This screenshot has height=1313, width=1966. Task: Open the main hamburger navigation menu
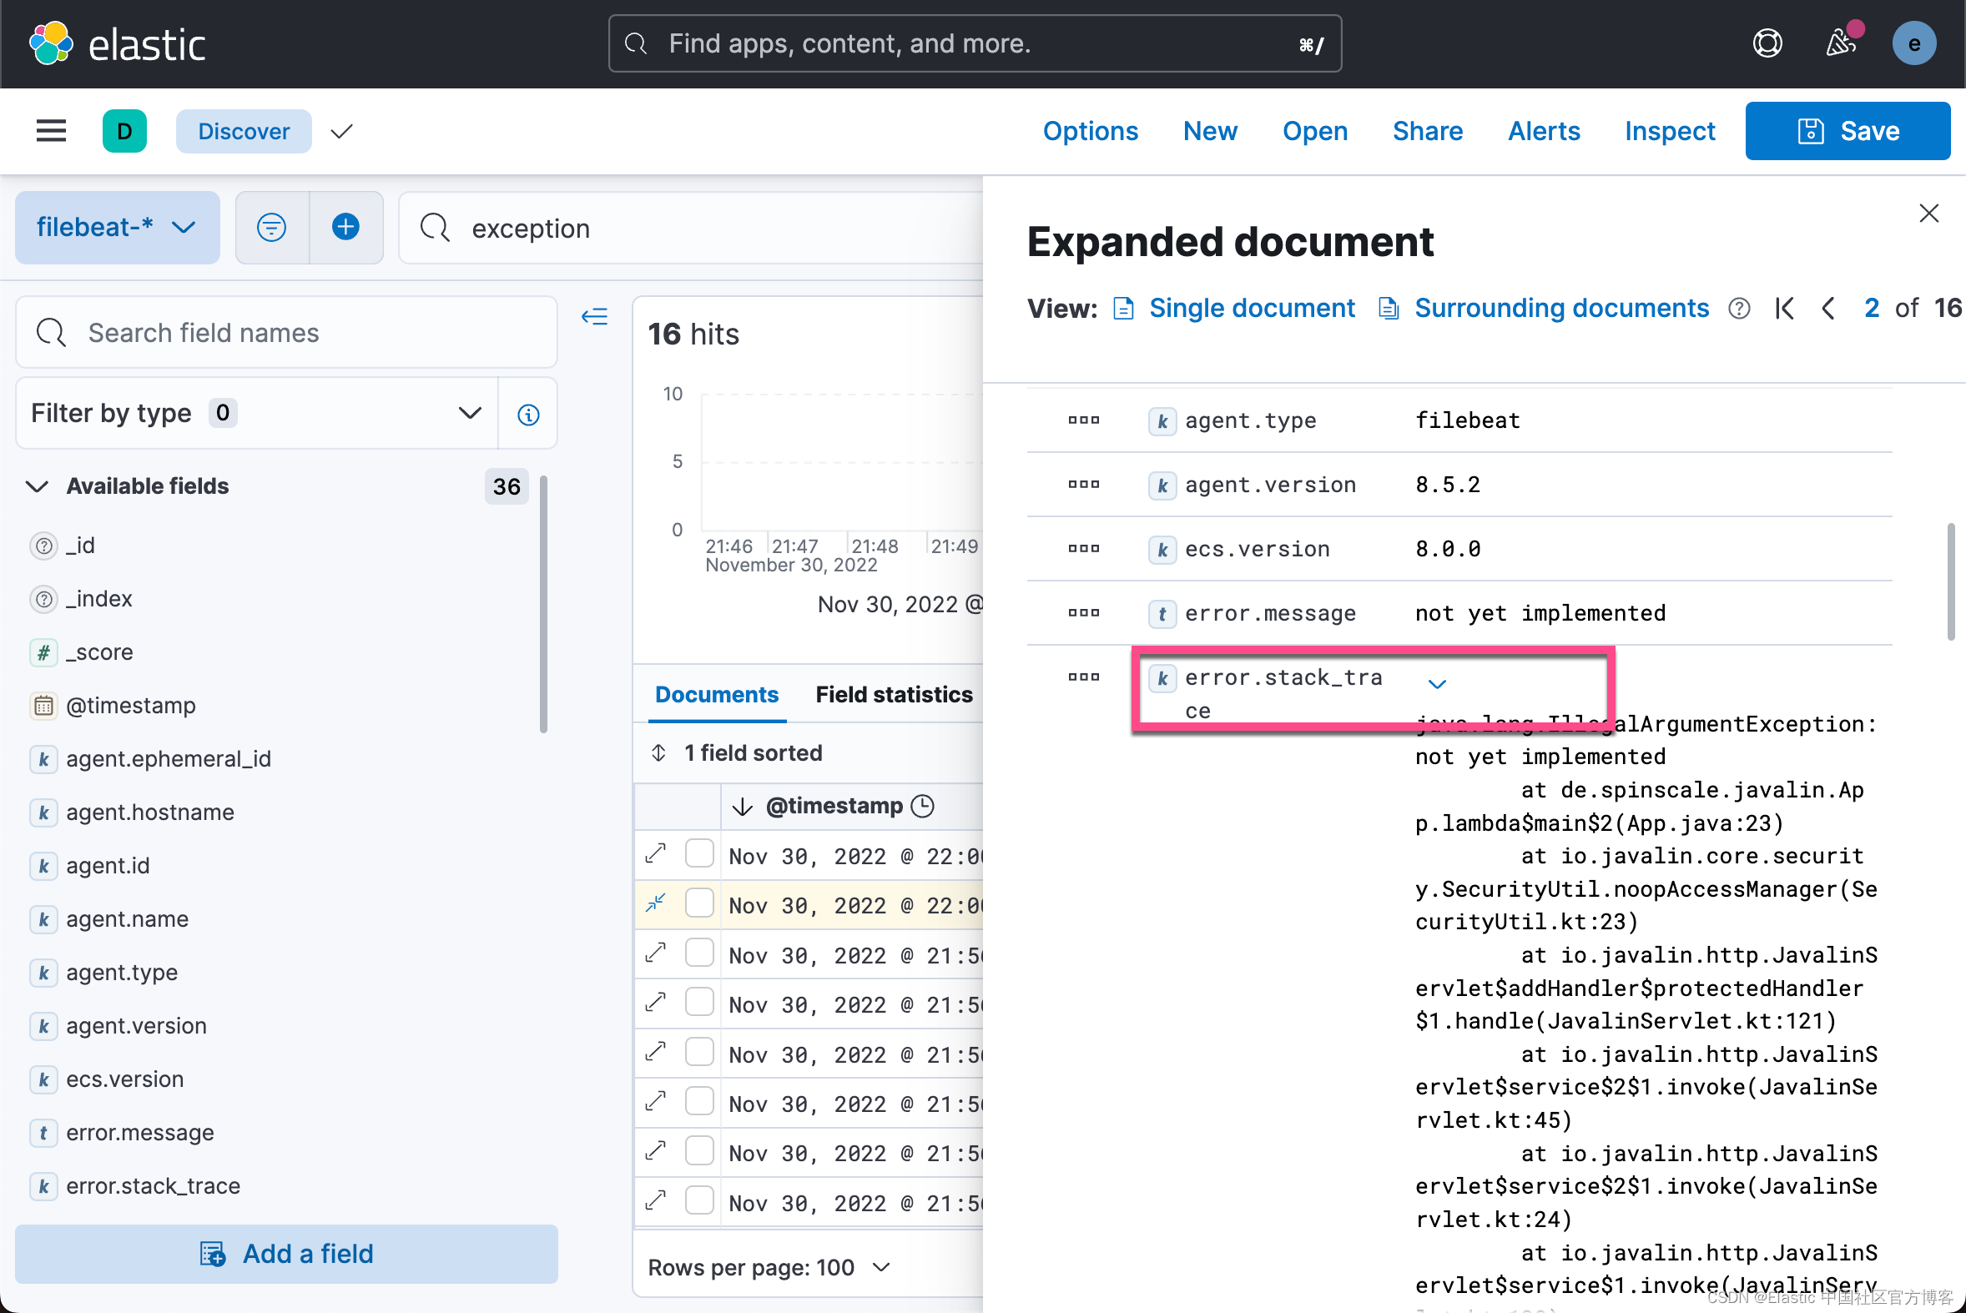point(51,131)
